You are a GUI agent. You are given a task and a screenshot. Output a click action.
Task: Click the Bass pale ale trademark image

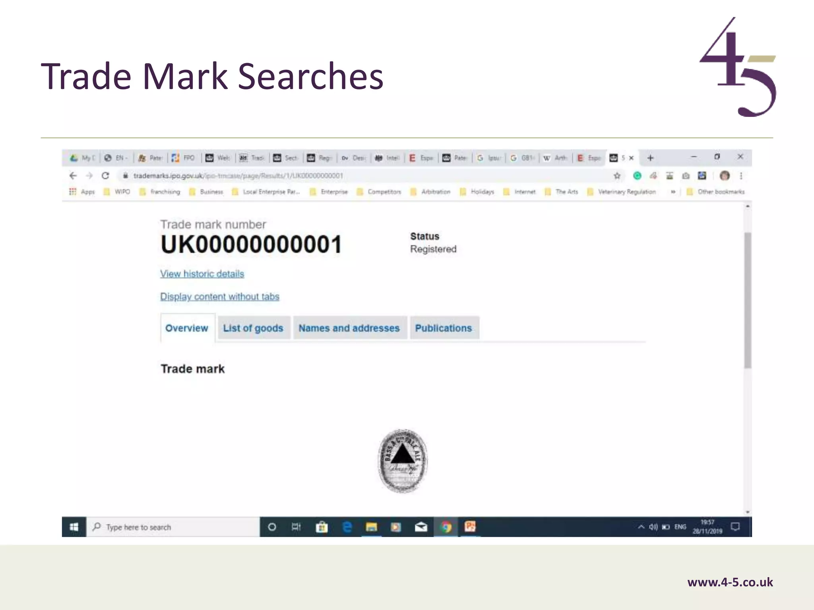tap(403, 461)
